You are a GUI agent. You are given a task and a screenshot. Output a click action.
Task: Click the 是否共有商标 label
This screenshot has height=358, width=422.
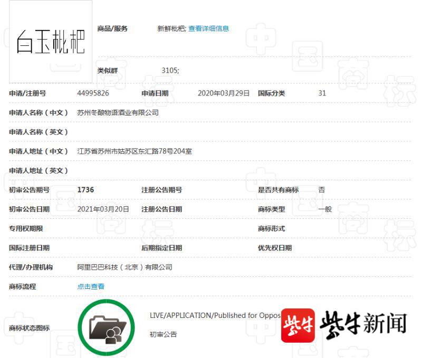[x=278, y=190]
